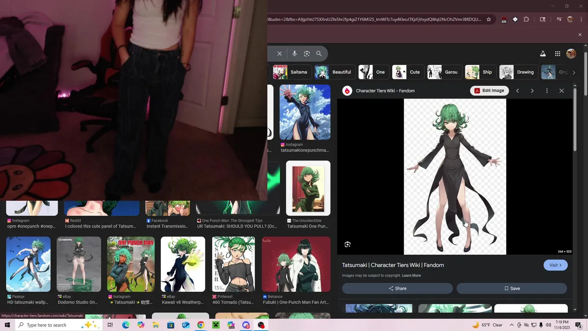Open The Uncollectible Tatsumaki thumbnail
This screenshot has height=331, width=588.
[308, 188]
